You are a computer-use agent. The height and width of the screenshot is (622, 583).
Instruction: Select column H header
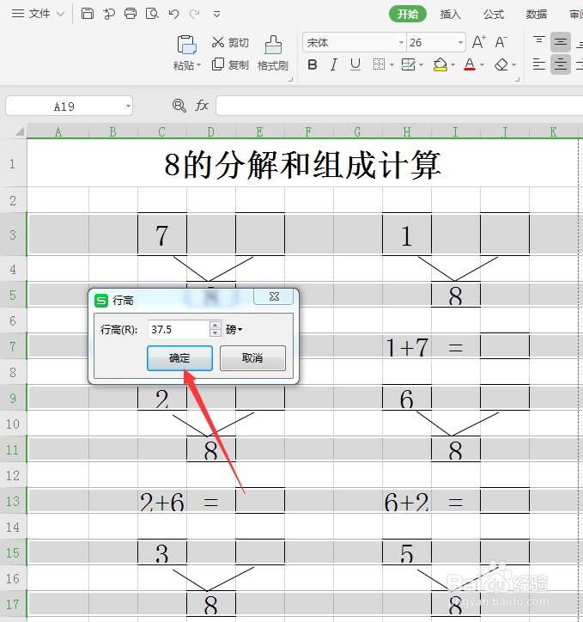click(407, 131)
